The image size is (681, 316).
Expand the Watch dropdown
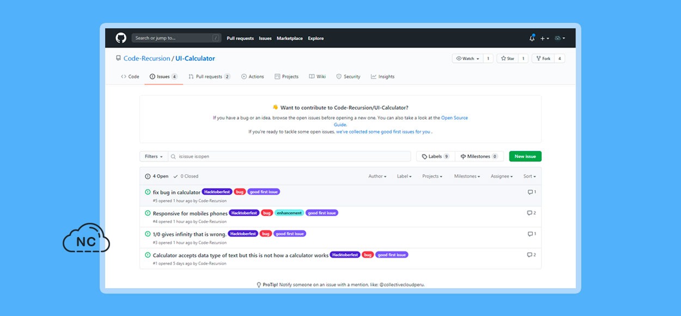pyautogui.click(x=468, y=58)
